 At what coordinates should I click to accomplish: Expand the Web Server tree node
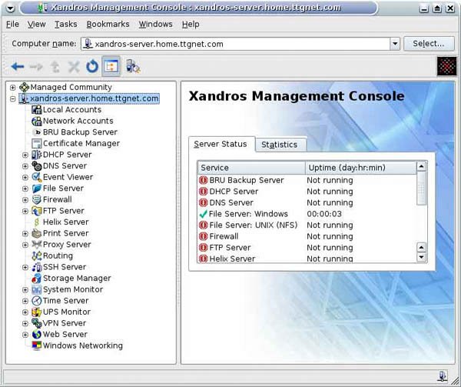pos(25,335)
